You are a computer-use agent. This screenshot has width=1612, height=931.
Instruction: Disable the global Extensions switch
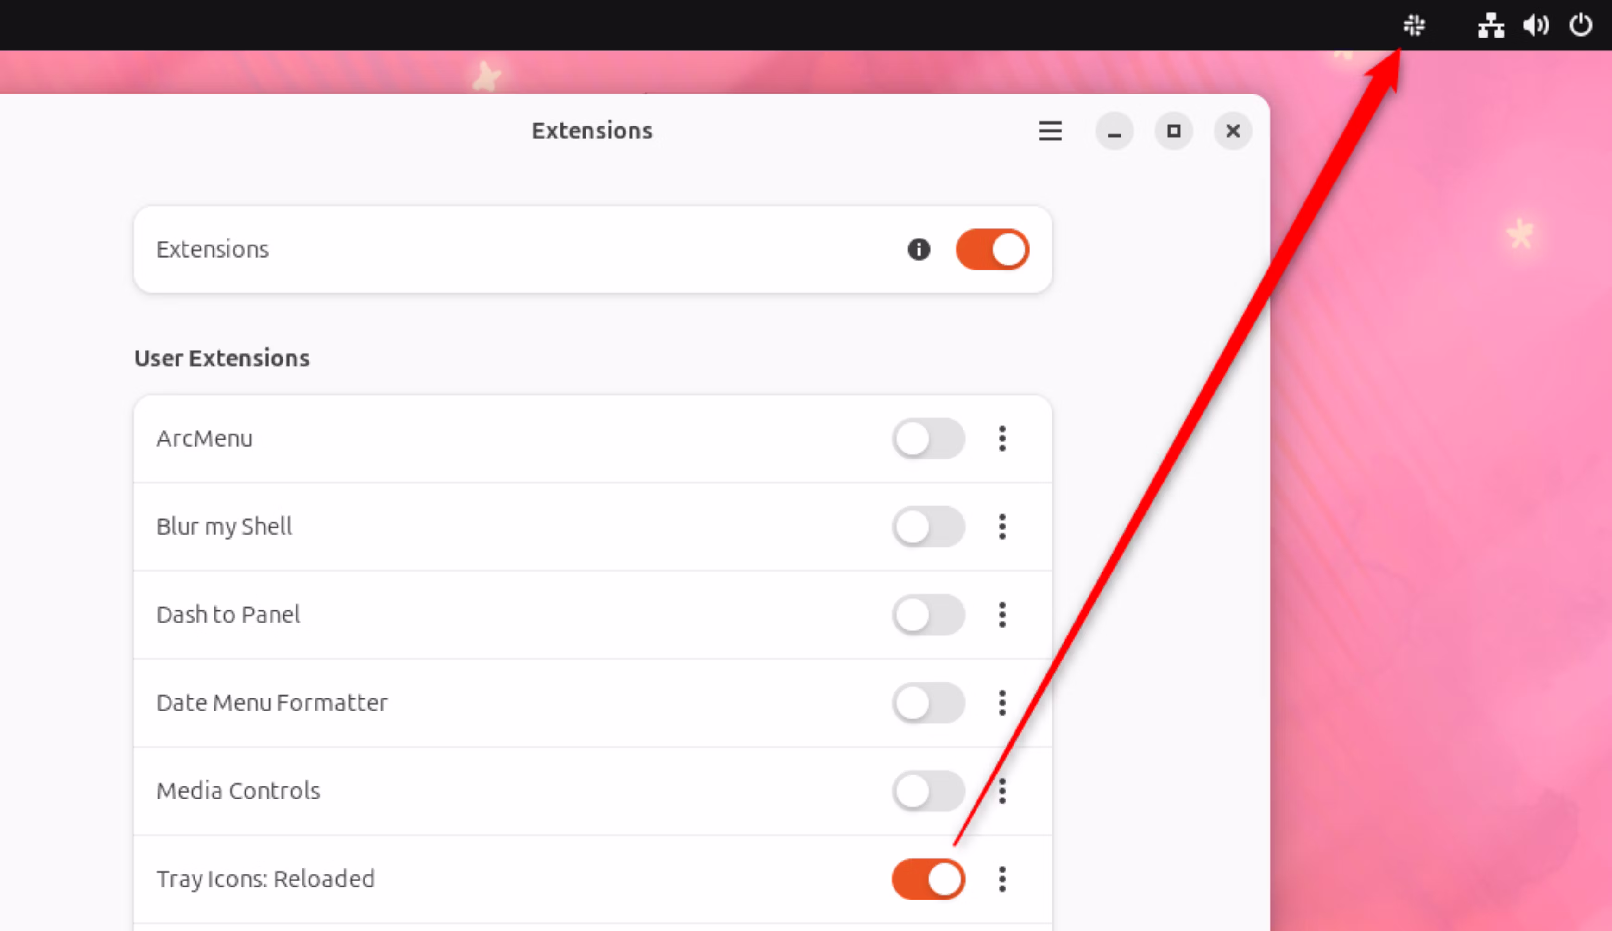[x=992, y=249]
